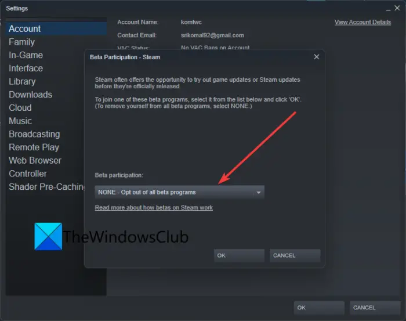Minimize the Settings window
Image resolution: width=406 pixels, height=321 pixels.
[x=388, y=9]
